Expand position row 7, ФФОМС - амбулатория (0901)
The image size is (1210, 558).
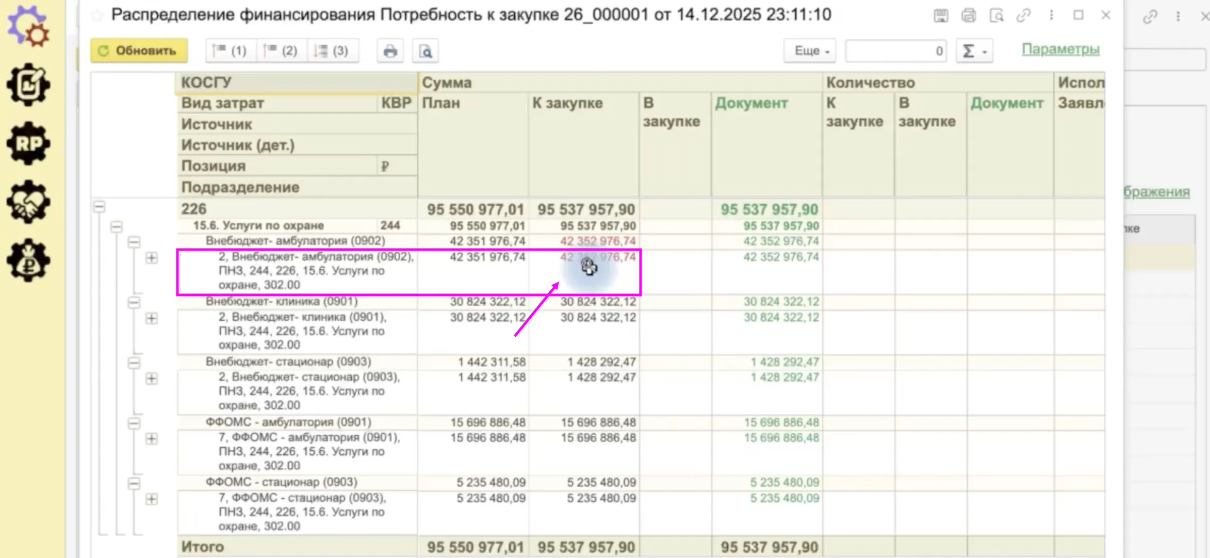pos(152,439)
